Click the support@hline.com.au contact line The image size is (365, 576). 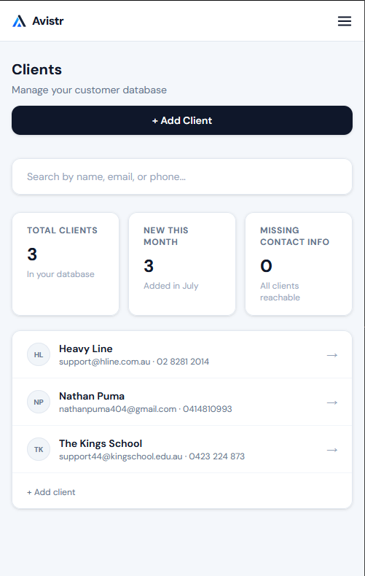(134, 362)
